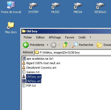Open the Affichage menu
The image size is (111, 110).
55,37
